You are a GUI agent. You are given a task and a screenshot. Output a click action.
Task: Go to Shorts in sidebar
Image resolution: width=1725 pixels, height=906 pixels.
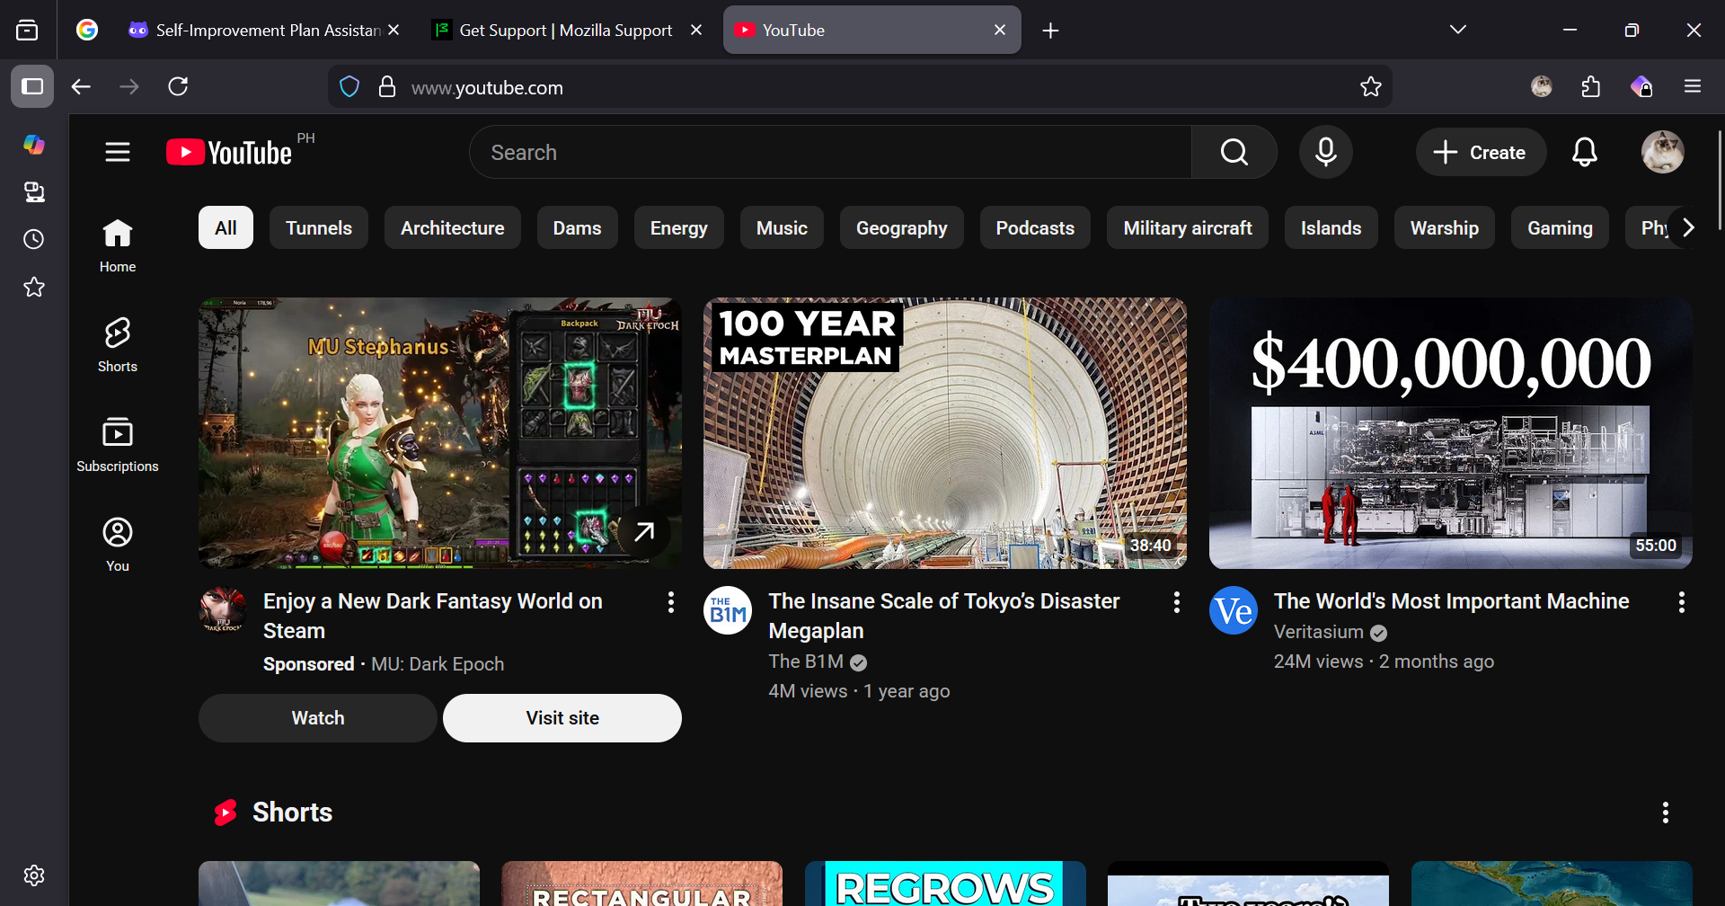pos(118,344)
